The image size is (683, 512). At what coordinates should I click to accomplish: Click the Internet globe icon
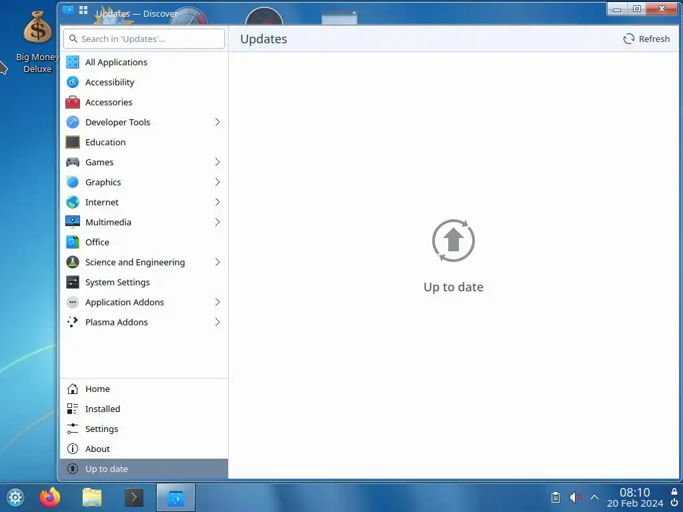click(73, 203)
